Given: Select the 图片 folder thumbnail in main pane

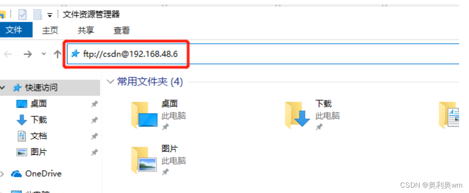Looking at the screenshot, I should coord(144,160).
